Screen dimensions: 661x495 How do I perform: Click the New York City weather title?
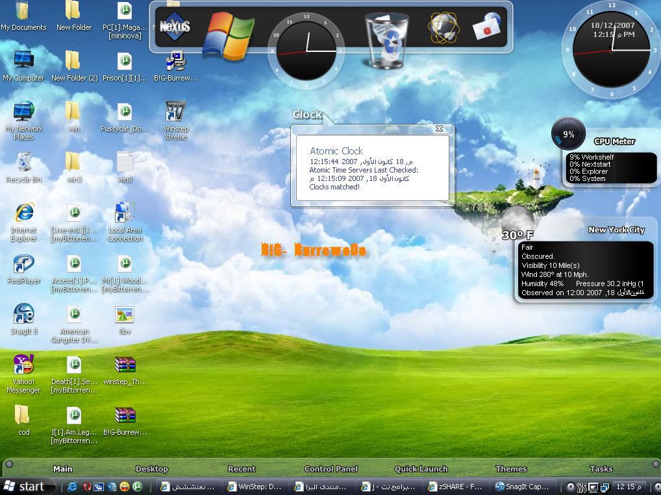[x=616, y=230]
